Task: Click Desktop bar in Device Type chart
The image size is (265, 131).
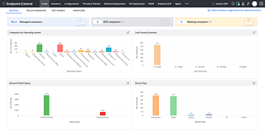Action: 209,115
